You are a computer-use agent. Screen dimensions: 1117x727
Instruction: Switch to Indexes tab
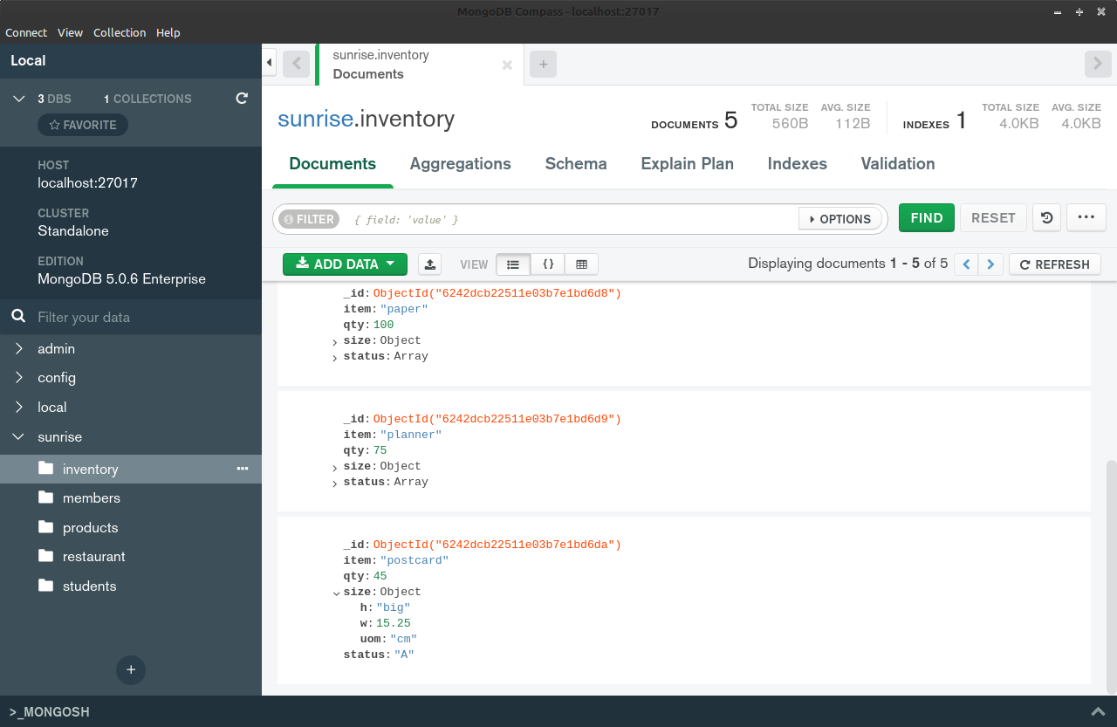[798, 164]
